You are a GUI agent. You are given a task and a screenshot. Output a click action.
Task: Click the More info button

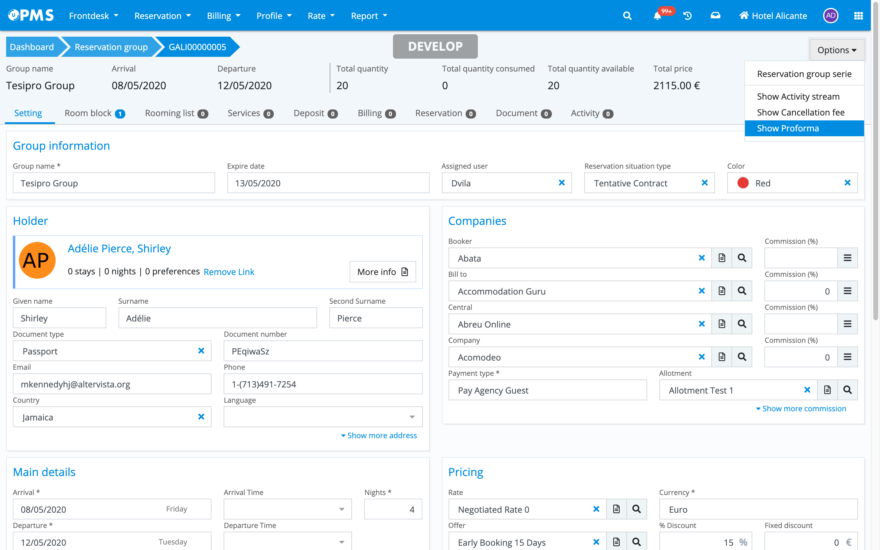point(383,272)
